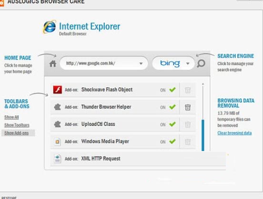Image resolution: width=263 pixels, height=199 pixels.
Task: Click the home page house icon
Action: [x=53, y=64]
